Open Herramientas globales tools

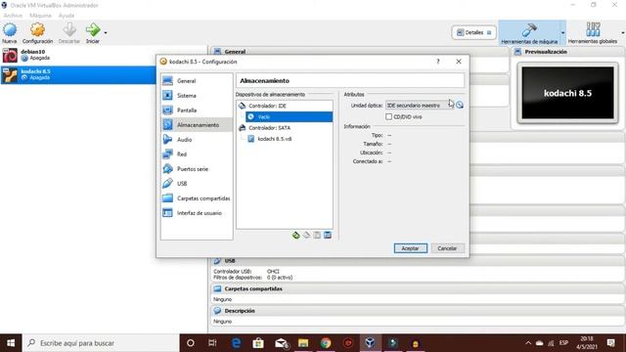[x=593, y=32]
